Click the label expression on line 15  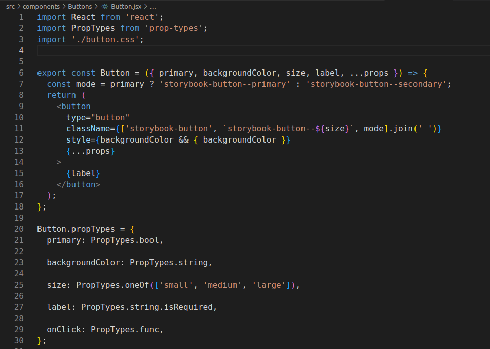coord(83,173)
